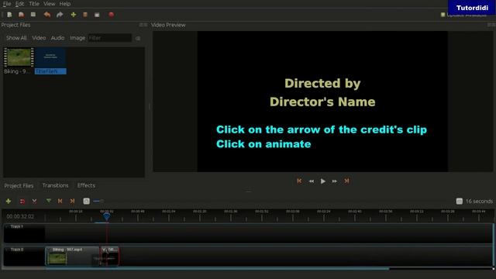496x279 pixels.
Task: Toggle timeline snapping
Action: pyautogui.click(x=22, y=201)
